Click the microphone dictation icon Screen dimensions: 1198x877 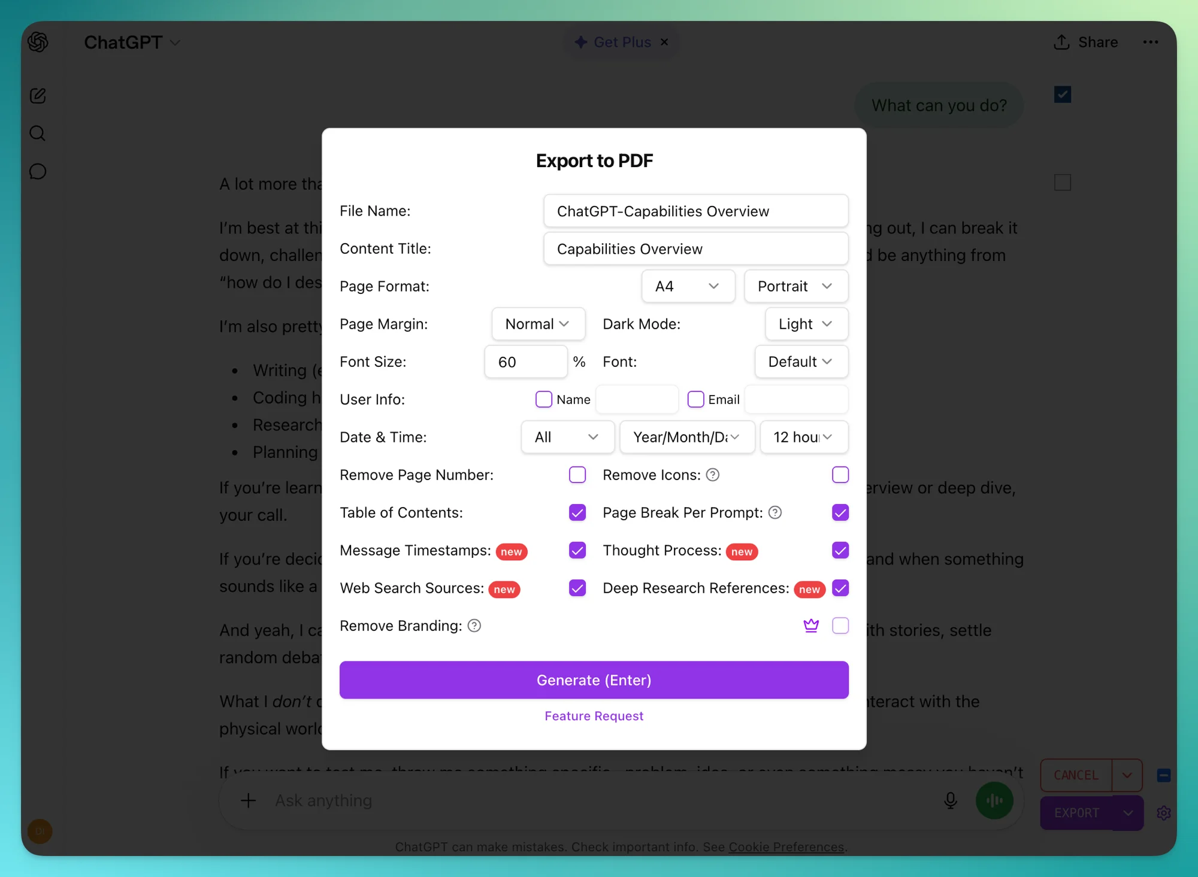[951, 800]
